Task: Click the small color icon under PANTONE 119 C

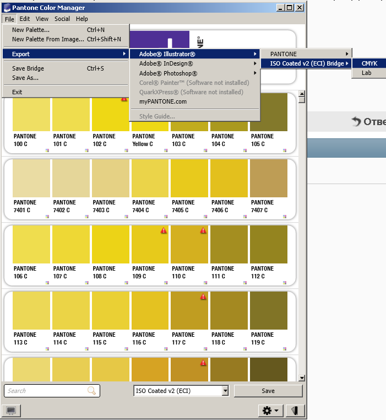Action: tap(285, 349)
